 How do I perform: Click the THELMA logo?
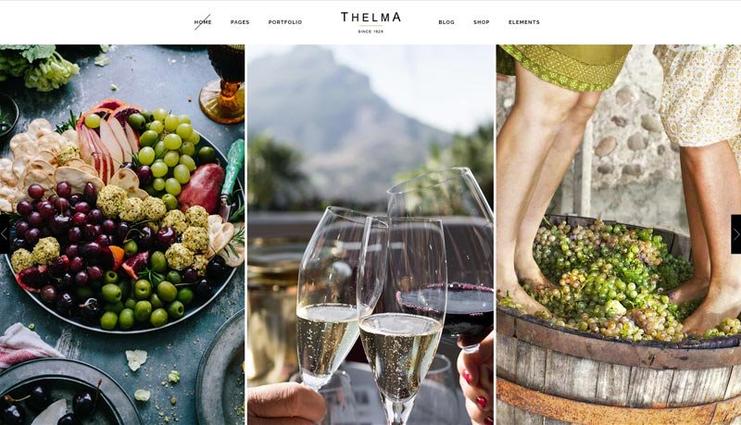[371, 18]
